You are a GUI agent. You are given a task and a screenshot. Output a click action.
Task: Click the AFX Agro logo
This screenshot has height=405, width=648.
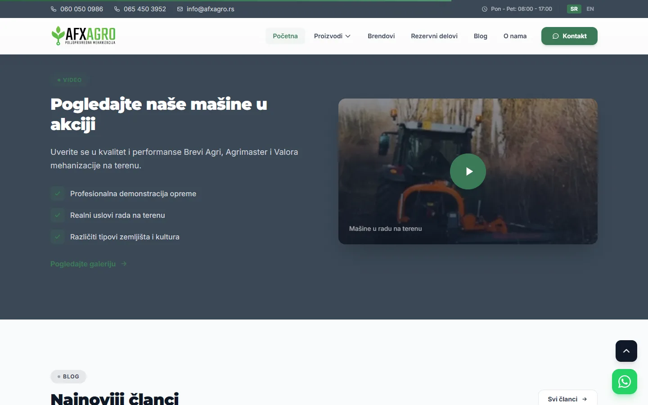[83, 36]
